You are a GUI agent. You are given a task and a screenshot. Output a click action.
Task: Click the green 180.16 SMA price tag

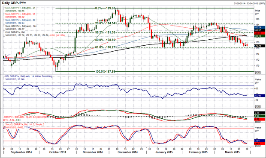point(260,36)
